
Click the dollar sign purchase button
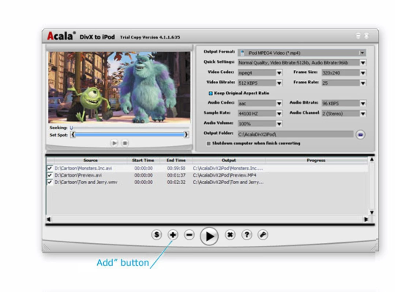click(x=157, y=235)
